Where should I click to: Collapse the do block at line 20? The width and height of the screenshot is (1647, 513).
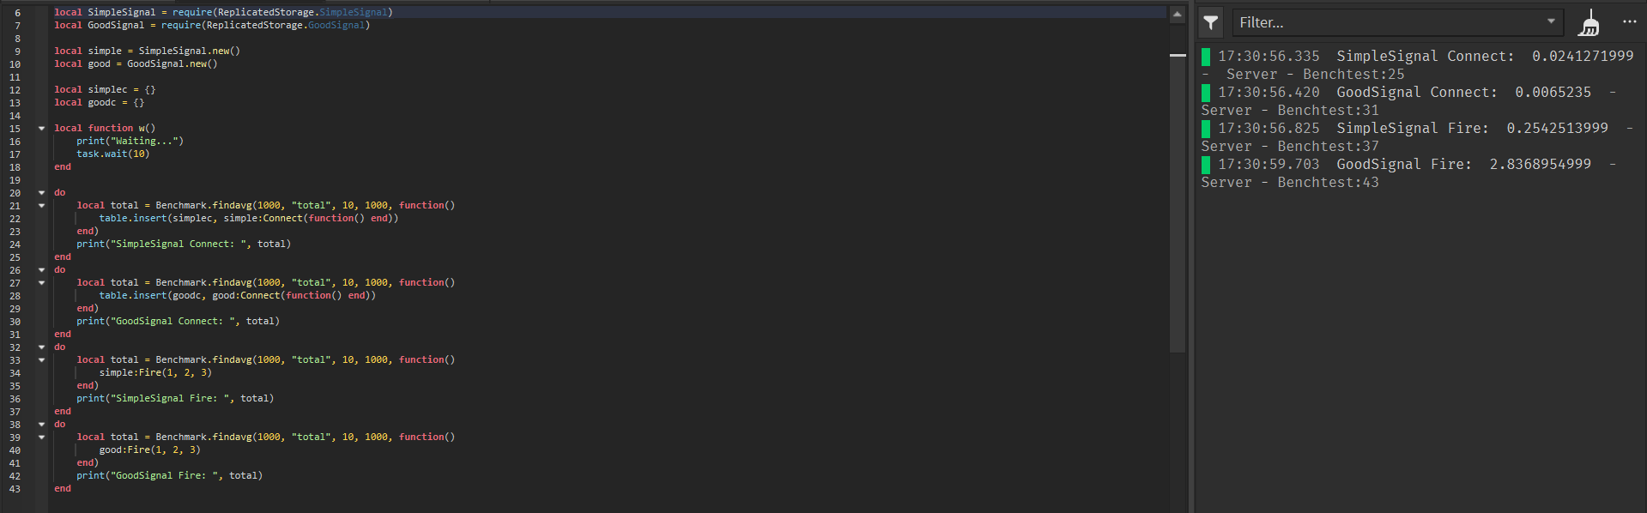click(x=41, y=193)
